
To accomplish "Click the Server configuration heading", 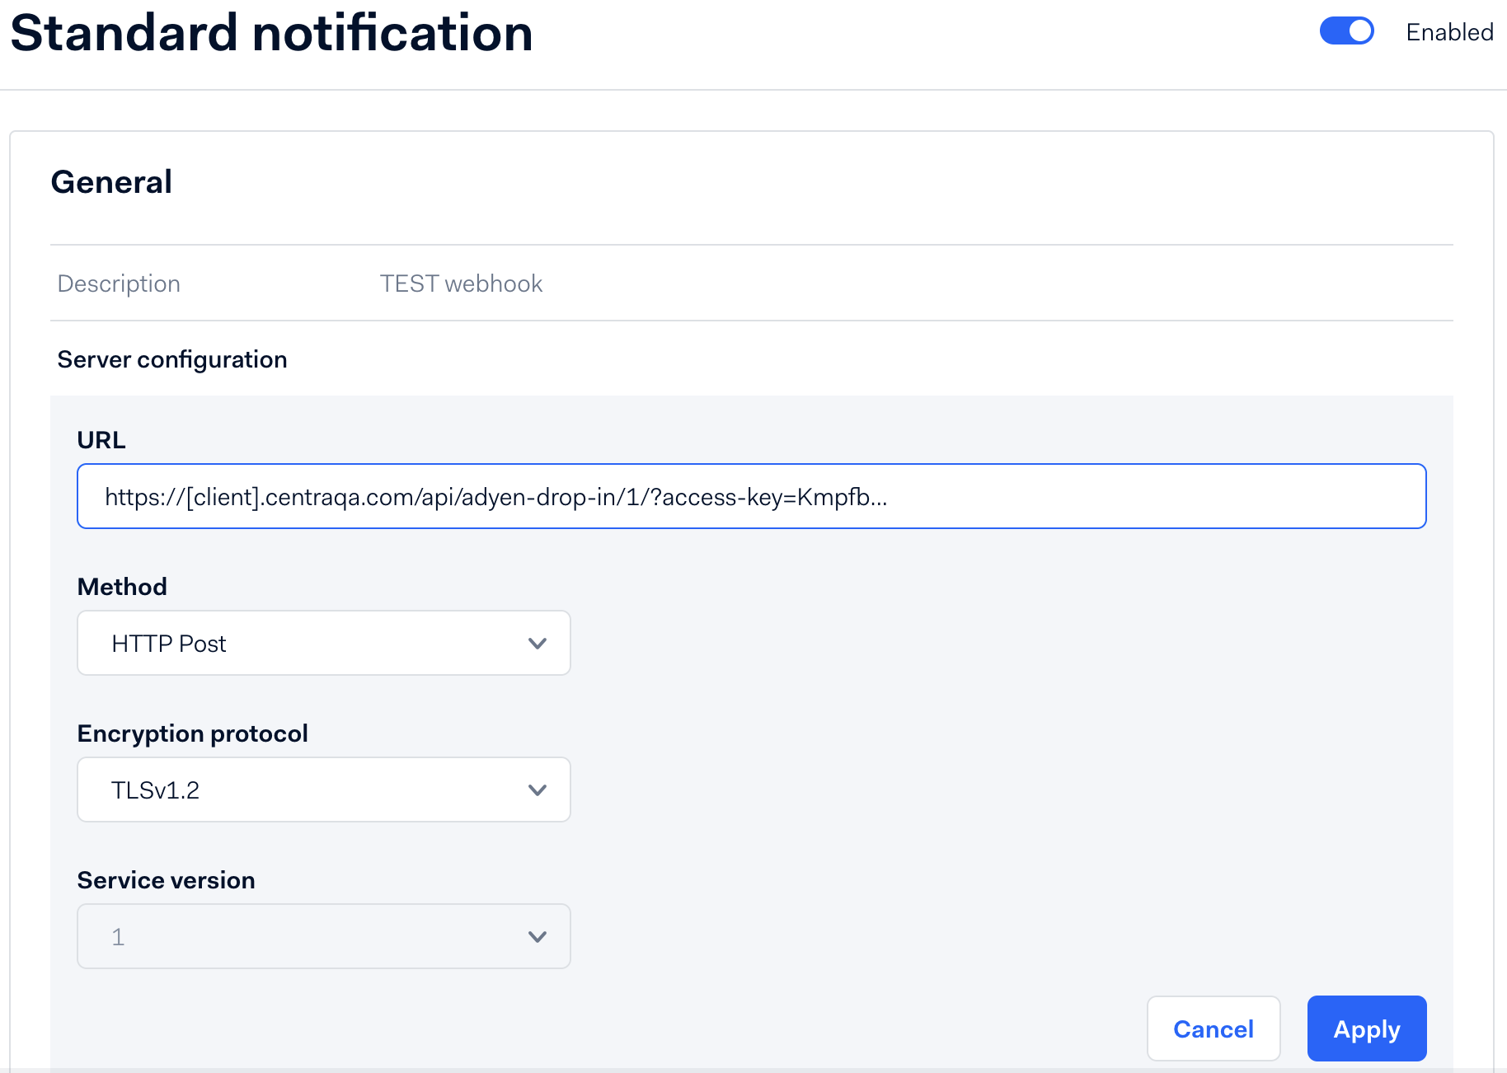I will [x=171, y=358].
